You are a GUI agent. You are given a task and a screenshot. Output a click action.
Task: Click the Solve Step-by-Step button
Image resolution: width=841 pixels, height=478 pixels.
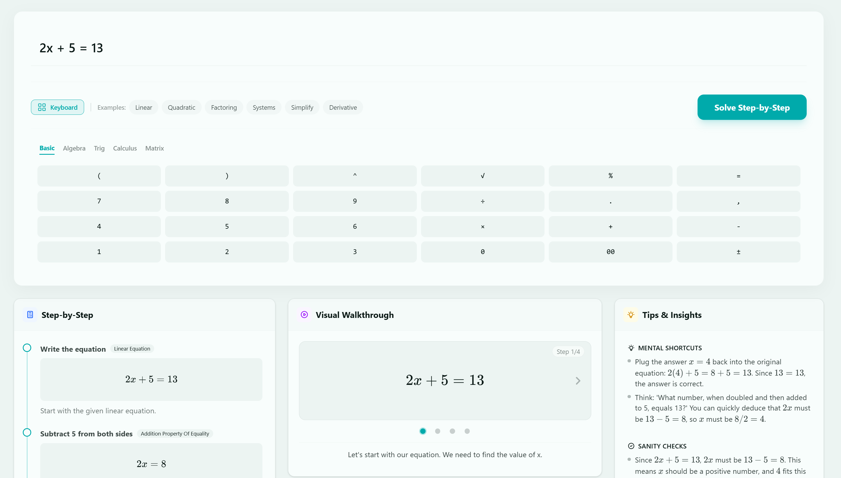[752, 107]
